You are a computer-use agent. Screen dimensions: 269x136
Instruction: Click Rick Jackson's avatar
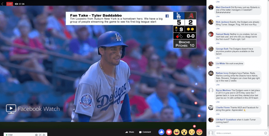[211, 22]
